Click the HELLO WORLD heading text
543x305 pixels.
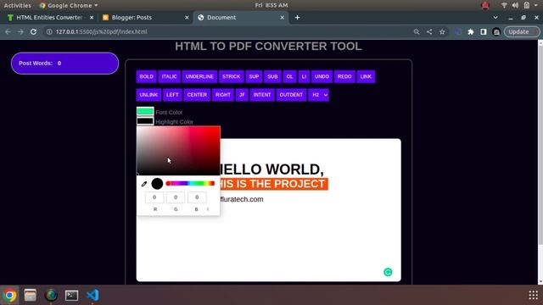click(x=271, y=169)
